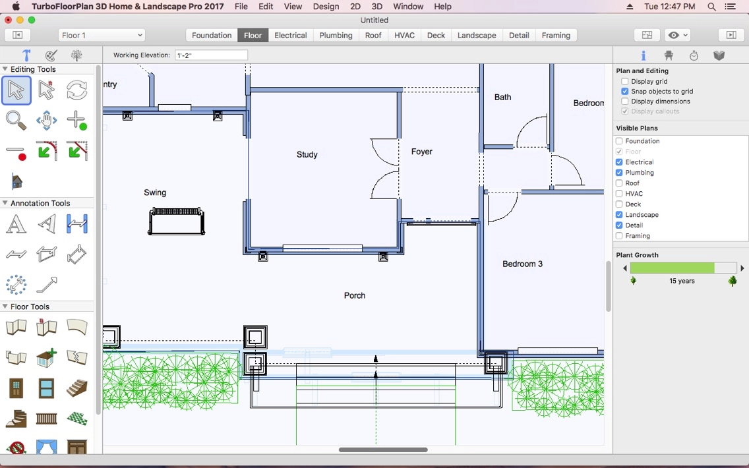This screenshot has height=468, width=749.
Task: Select the Zoom magnifier tool
Action: tap(16, 121)
